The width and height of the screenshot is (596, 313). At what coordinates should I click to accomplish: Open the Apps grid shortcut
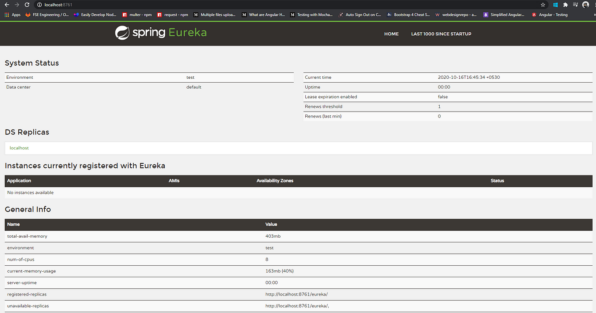tap(12, 14)
